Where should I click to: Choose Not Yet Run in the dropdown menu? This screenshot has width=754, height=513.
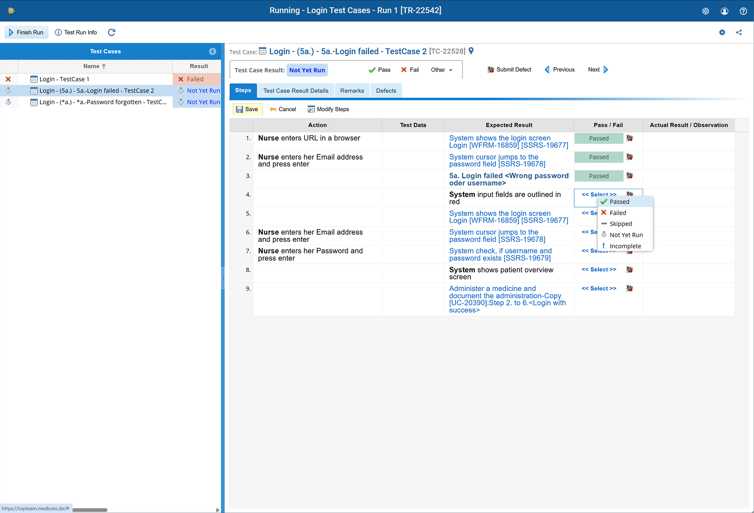click(x=625, y=235)
